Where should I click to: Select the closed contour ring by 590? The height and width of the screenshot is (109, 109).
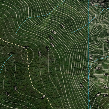point(27,55)
